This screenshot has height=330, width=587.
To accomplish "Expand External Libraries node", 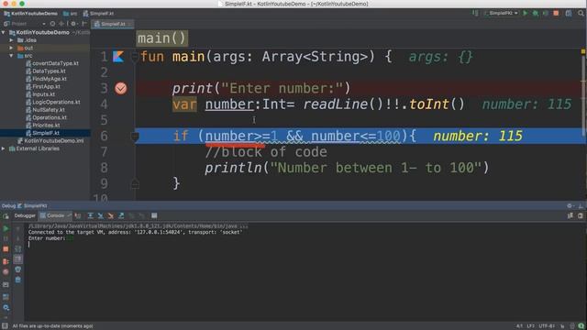I will (4, 148).
